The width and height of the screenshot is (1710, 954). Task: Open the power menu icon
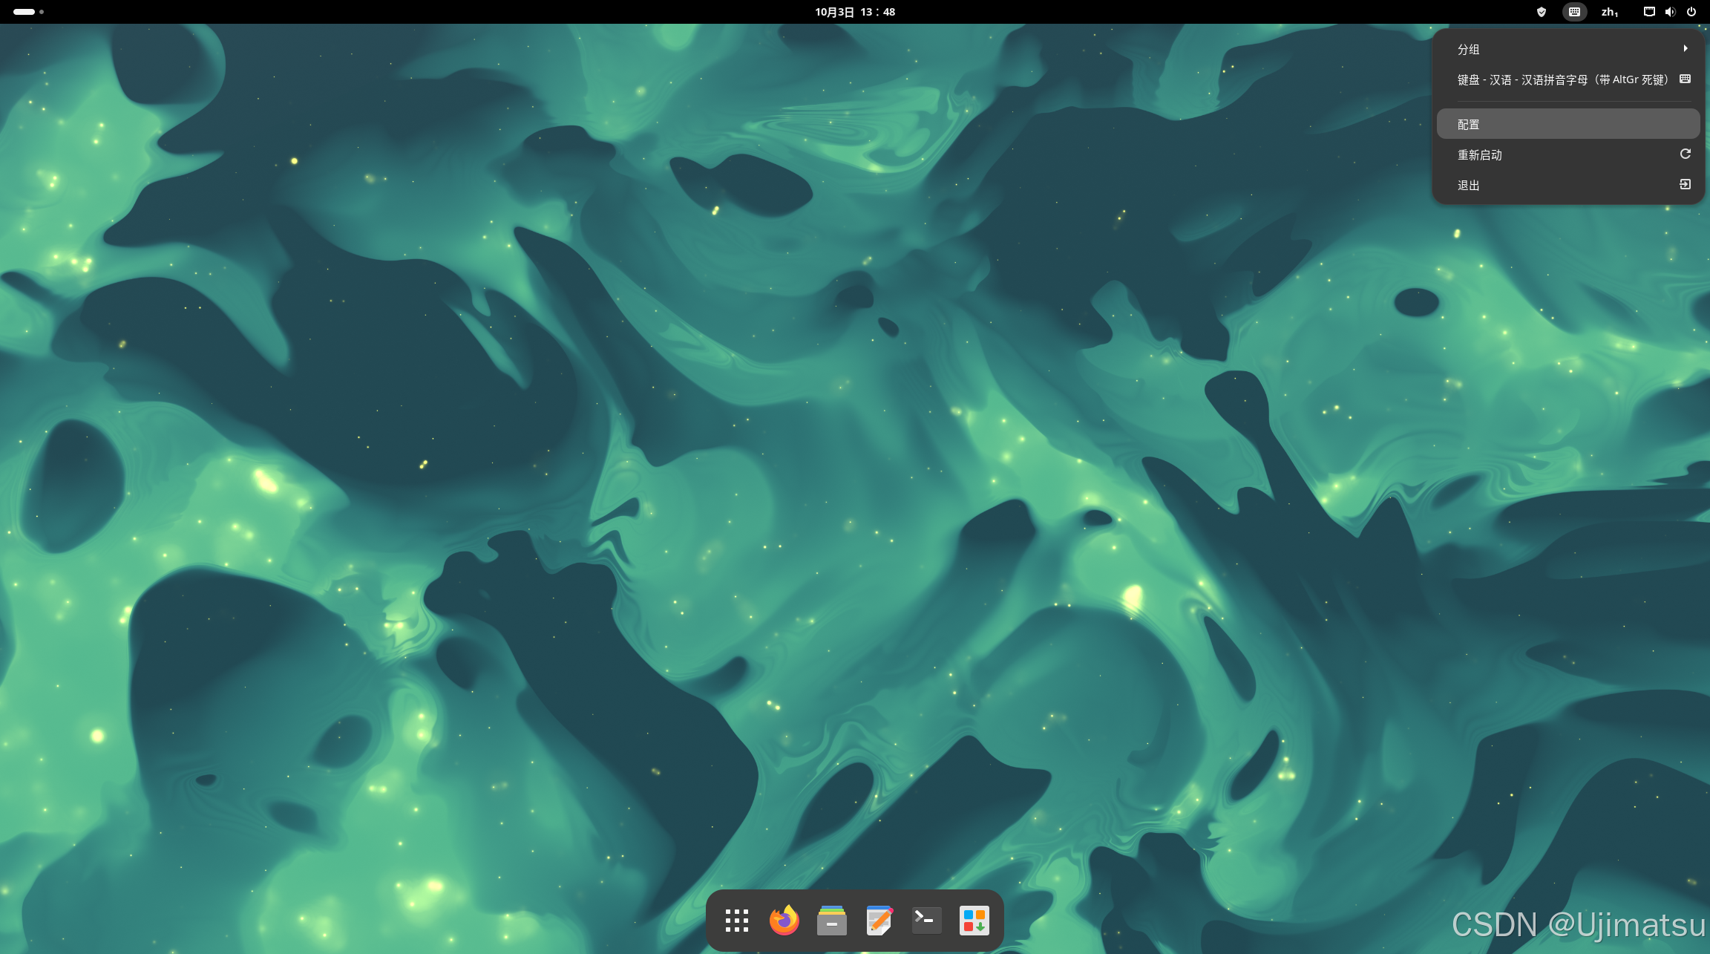click(1691, 12)
